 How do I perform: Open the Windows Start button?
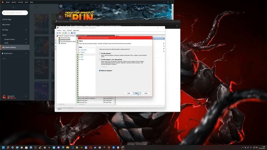(3, 147)
